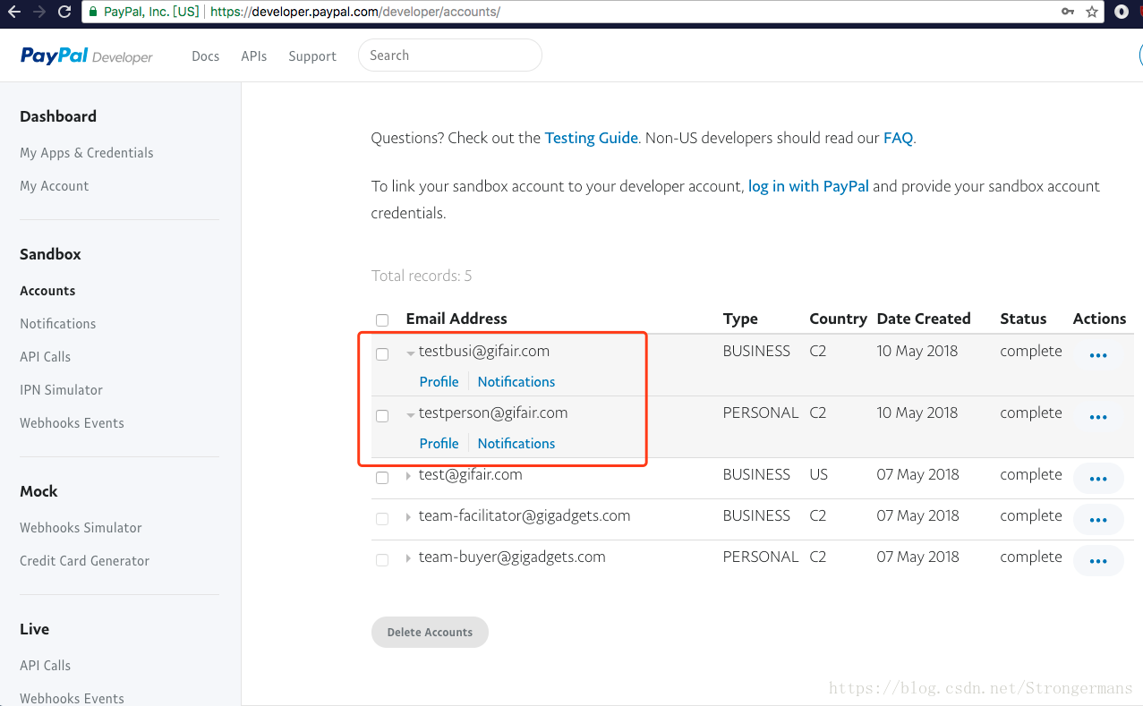
Task: Click the US country cell for test@gifair.com
Action: (x=819, y=475)
